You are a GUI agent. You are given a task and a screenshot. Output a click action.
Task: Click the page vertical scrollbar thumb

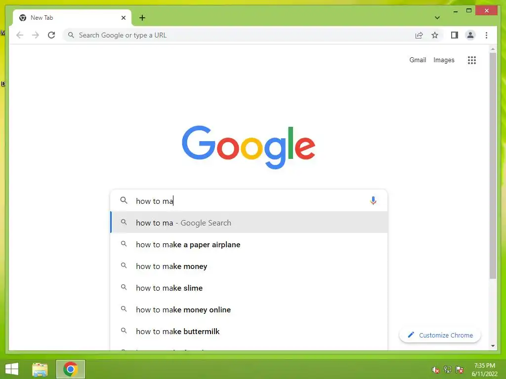click(x=493, y=166)
